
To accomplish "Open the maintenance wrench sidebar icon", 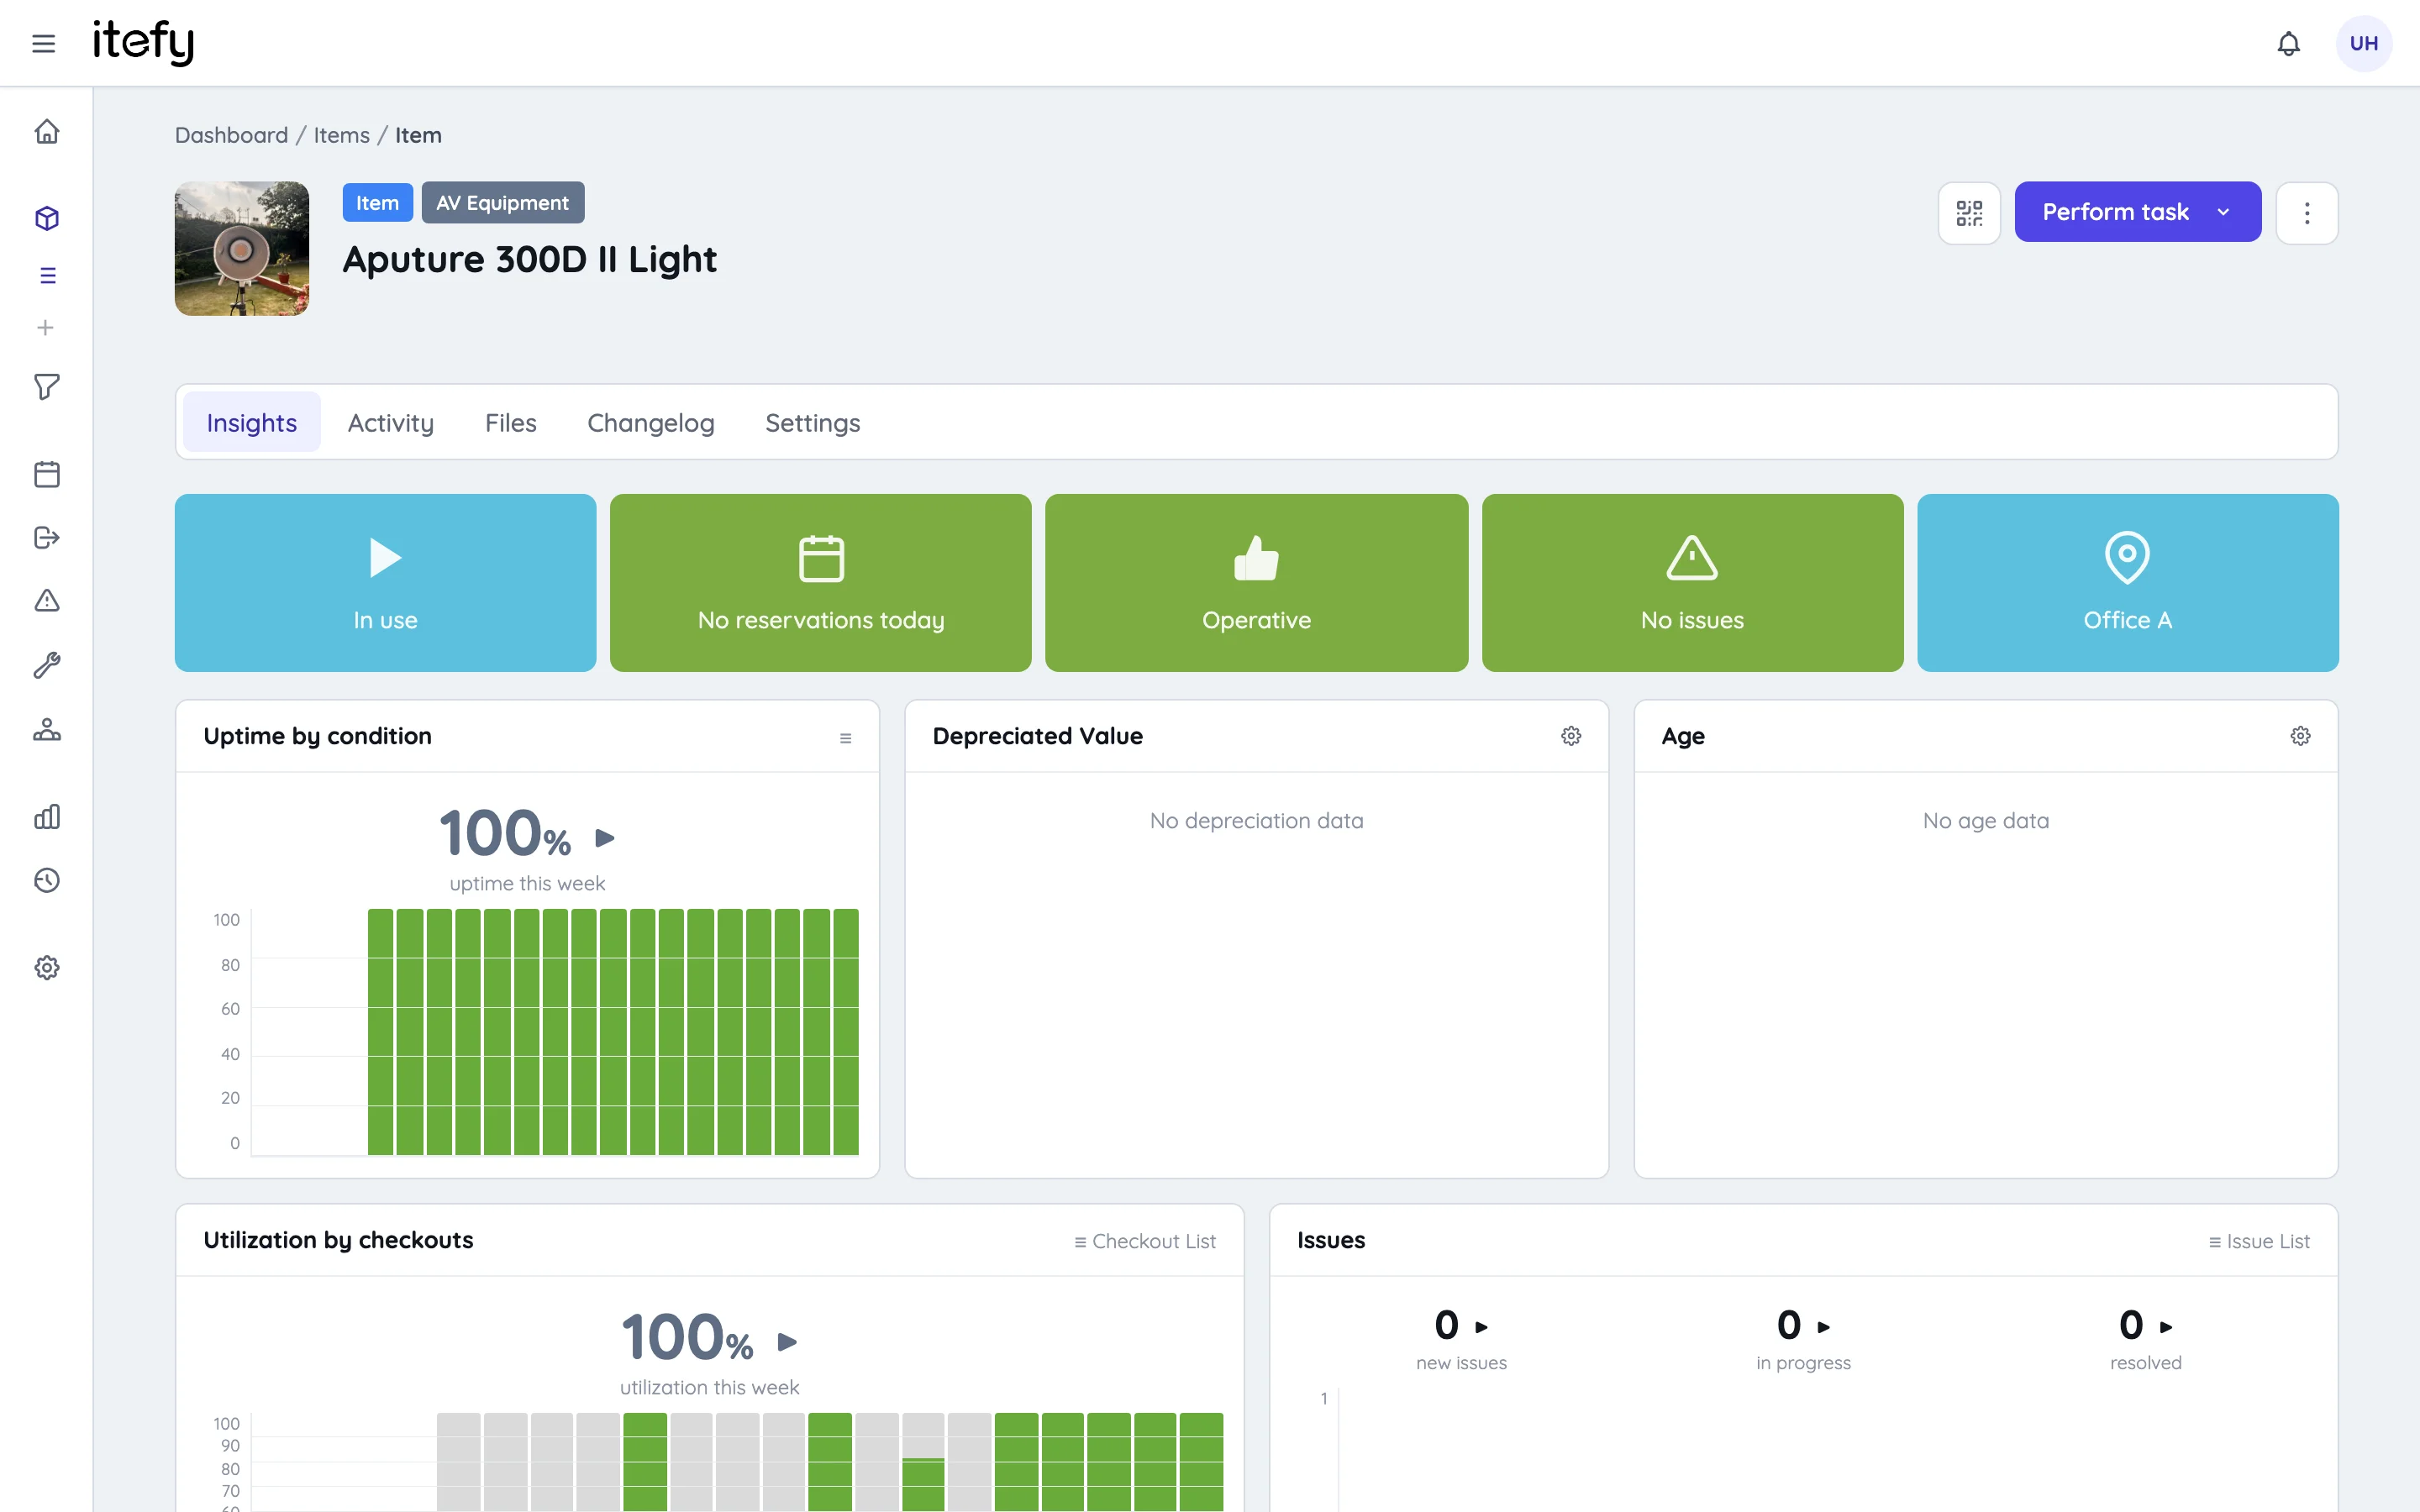I will pyautogui.click(x=47, y=665).
